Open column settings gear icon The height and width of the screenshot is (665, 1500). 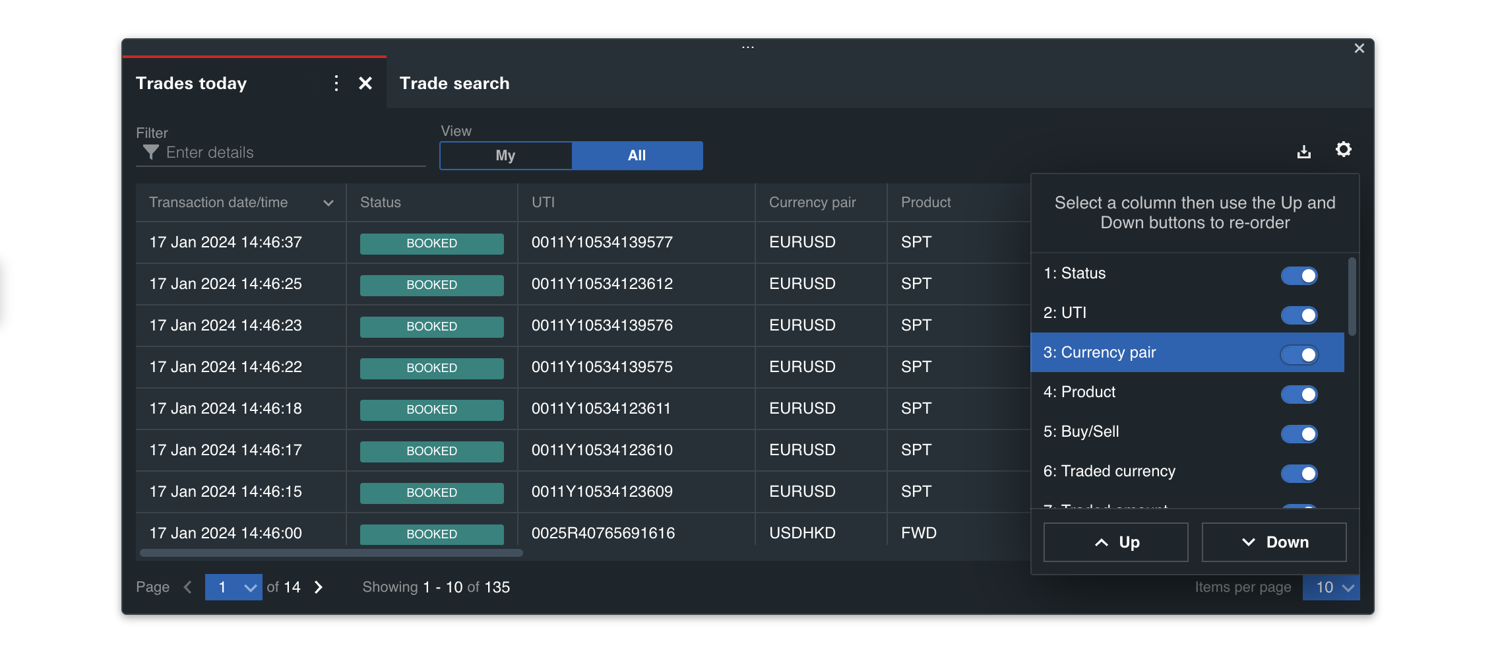1343,150
